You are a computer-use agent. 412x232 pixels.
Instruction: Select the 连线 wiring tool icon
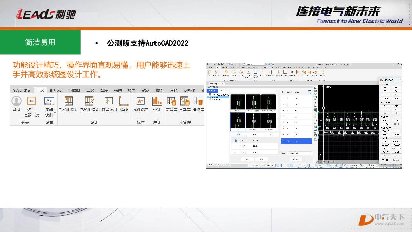(x=124, y=101)
